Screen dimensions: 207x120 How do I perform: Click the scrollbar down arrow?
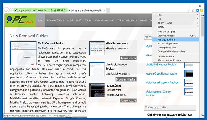point(203,115)
